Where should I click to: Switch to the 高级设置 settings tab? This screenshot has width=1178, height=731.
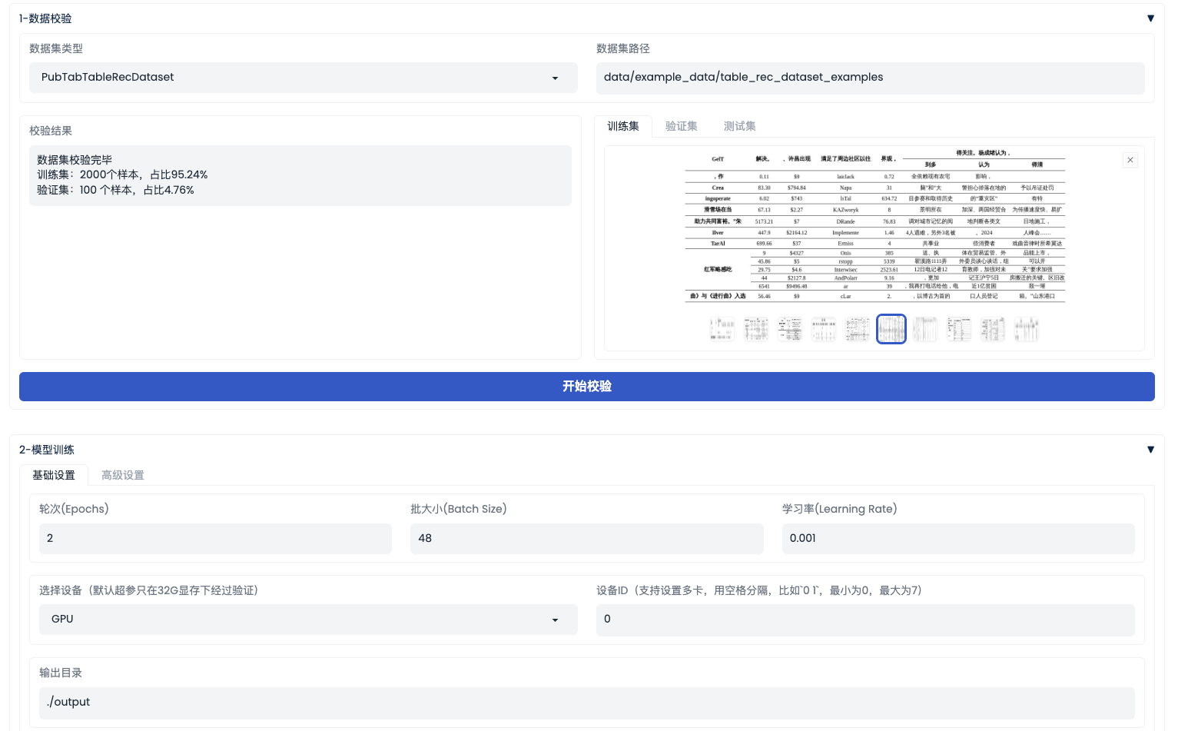tap(122, 475)
